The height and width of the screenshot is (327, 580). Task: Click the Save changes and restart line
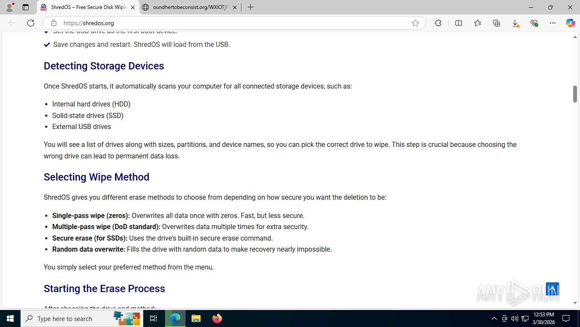tap(142, 44)
